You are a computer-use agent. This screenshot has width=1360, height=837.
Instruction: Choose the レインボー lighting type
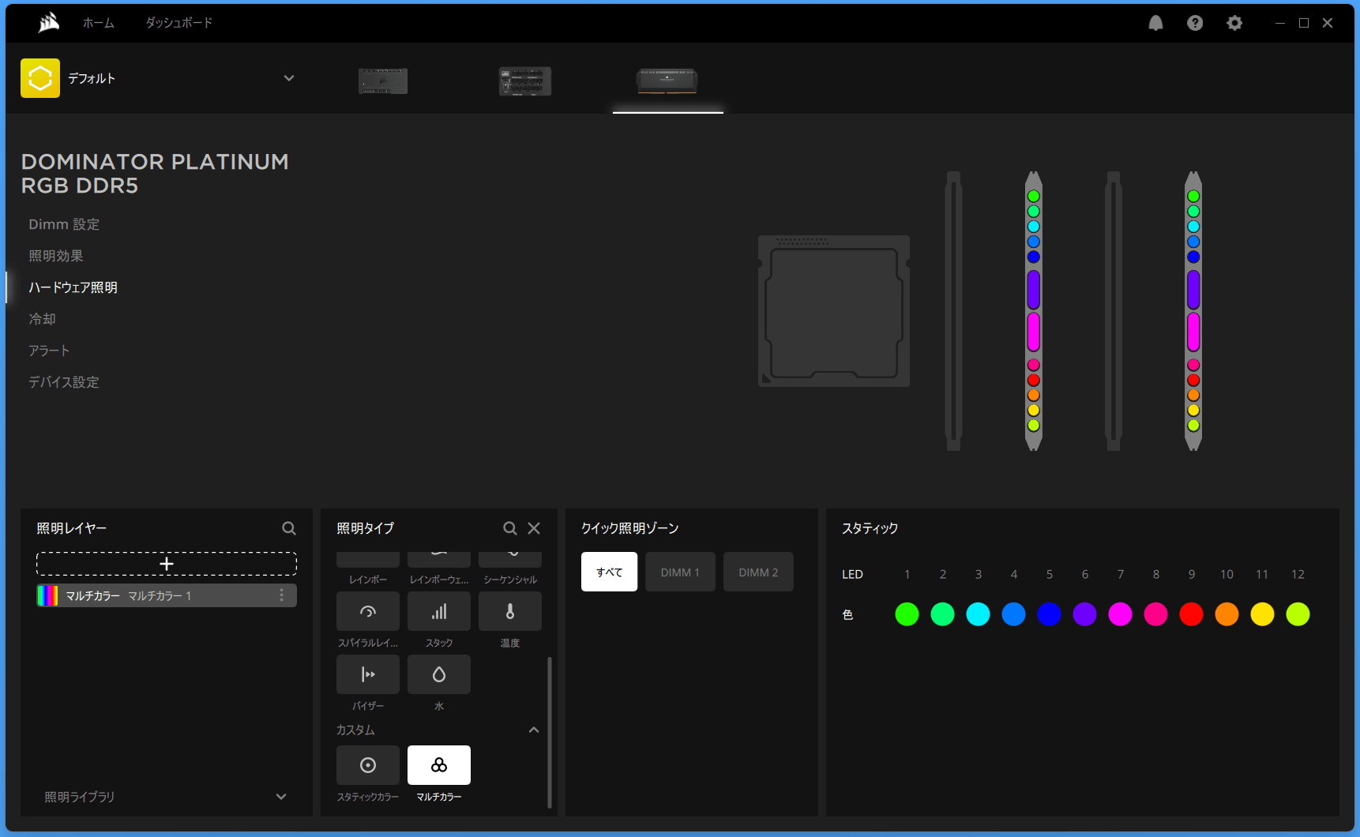click(368, 560)
